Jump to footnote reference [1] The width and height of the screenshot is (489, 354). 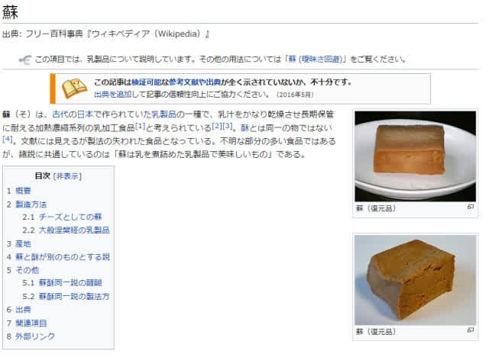pos(141,126)
